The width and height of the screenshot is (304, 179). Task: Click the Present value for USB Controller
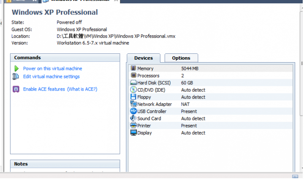coord(189,112)
